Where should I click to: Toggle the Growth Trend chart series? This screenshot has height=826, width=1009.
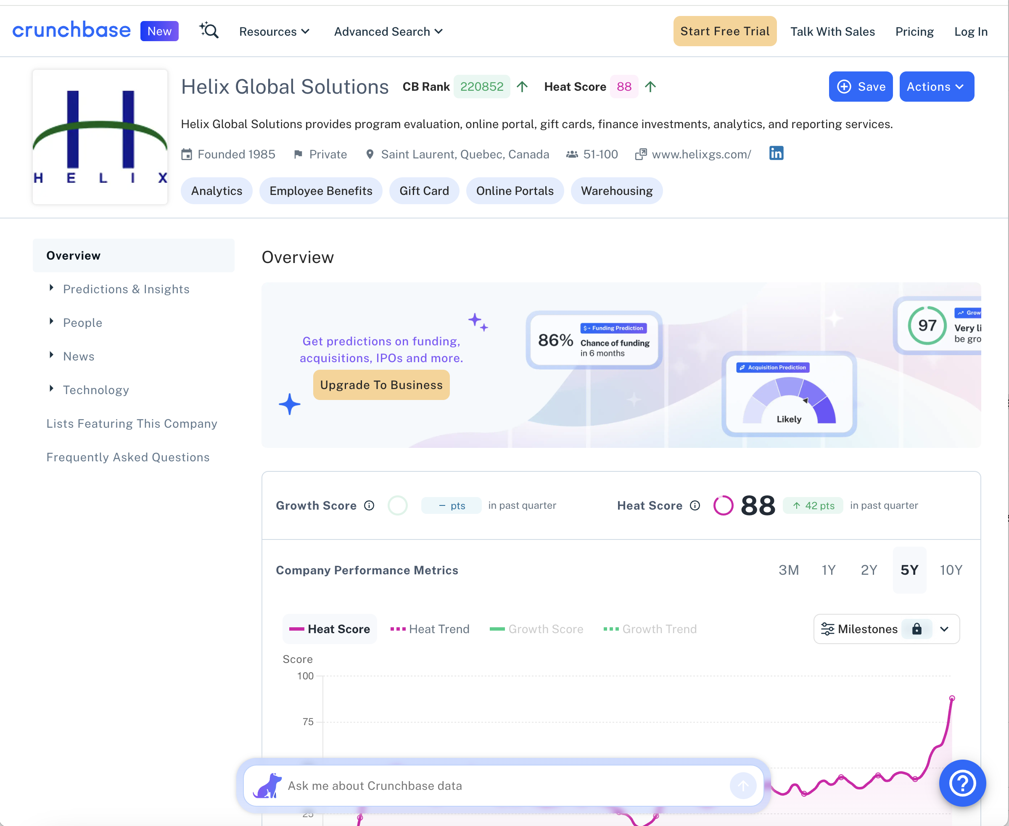(650, 629)
